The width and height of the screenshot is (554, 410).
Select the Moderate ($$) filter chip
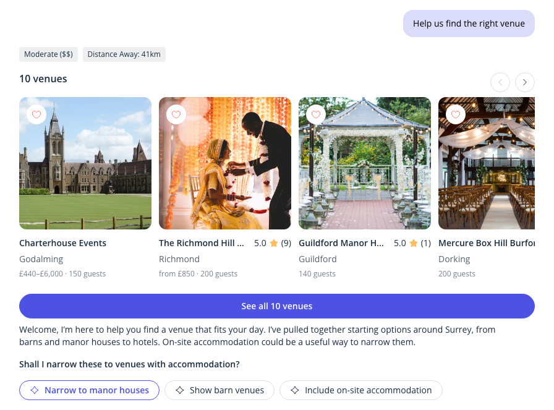point(48,54)
